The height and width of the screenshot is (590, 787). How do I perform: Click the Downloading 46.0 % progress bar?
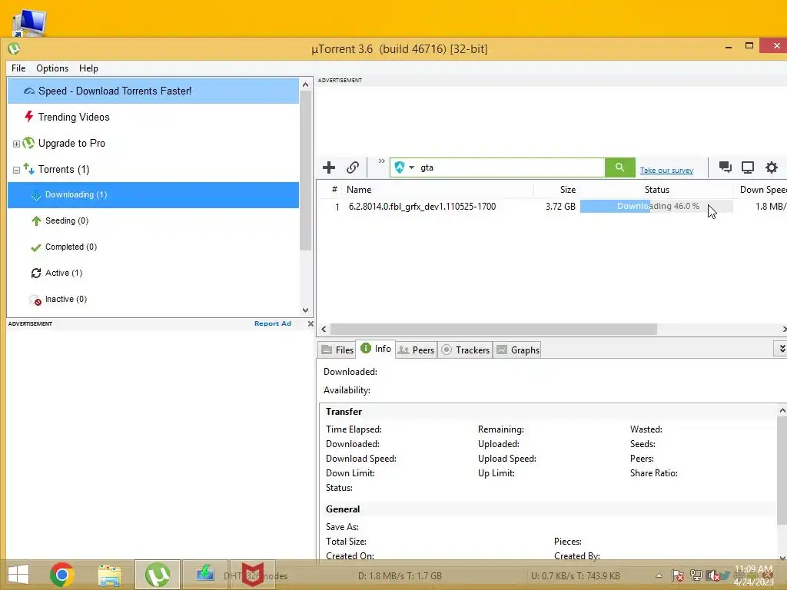click(656, 206)
